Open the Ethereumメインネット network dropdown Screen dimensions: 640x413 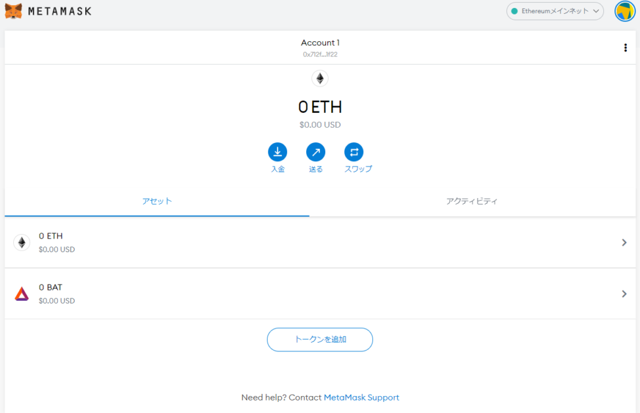tap(555, 11)
